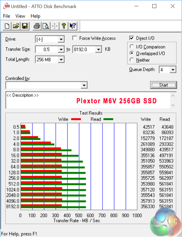Open the View menu
The image size is (182, 237).
click(20, 16)
